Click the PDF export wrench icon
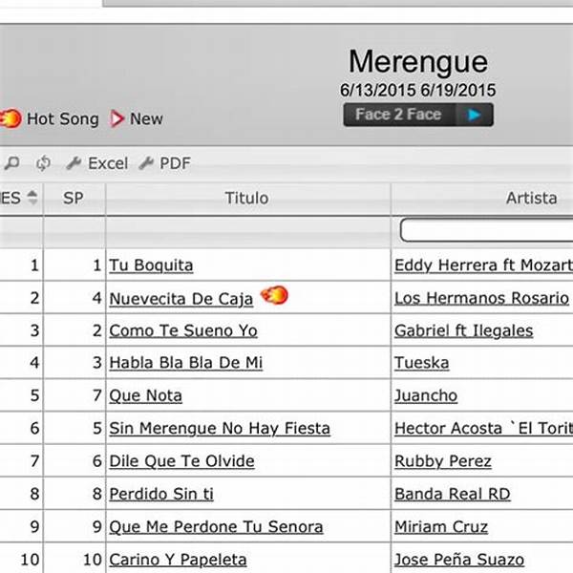Image resolution: width=573 pixels, height=573 pixels. click(146, 163)
